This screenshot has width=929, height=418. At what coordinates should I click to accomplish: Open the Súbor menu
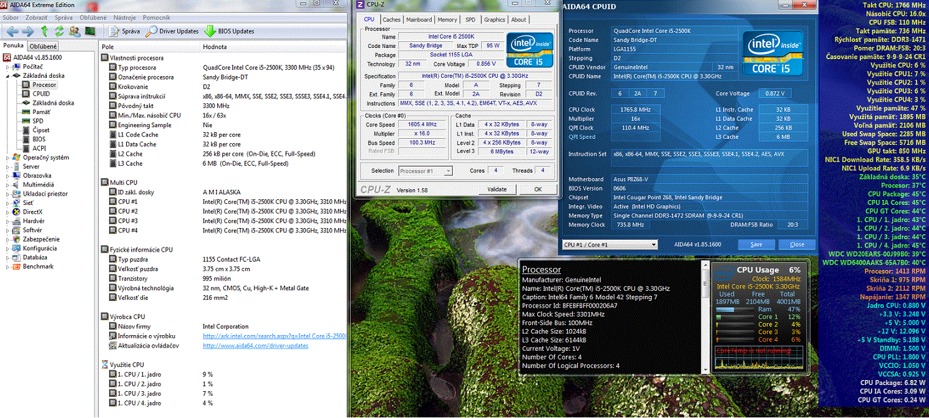(x=11, y=17)
